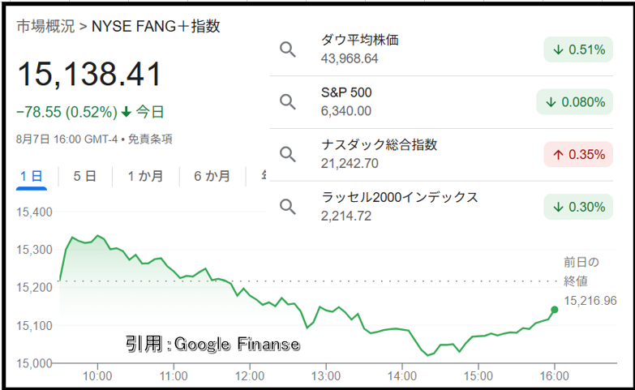Click the 15,138.41 index value
635x390 pixels.
pyautogui.click(x=89, y=75)
